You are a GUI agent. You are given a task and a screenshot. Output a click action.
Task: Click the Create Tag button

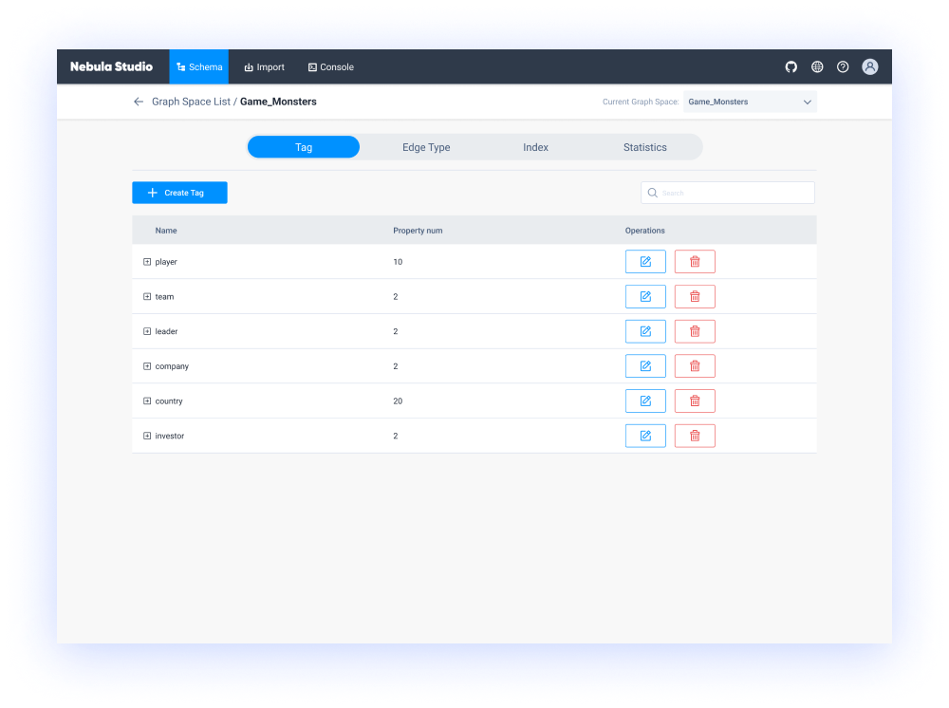pyautogui.click(x=179, y=192)
